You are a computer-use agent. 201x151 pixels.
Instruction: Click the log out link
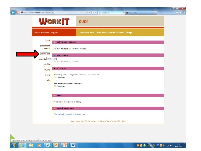(55, 32)
